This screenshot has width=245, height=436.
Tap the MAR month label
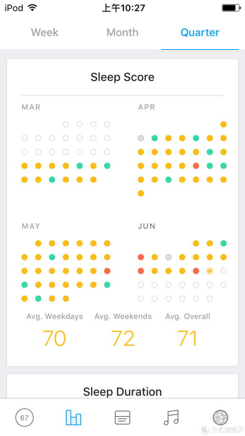click(x=31, y=107)
